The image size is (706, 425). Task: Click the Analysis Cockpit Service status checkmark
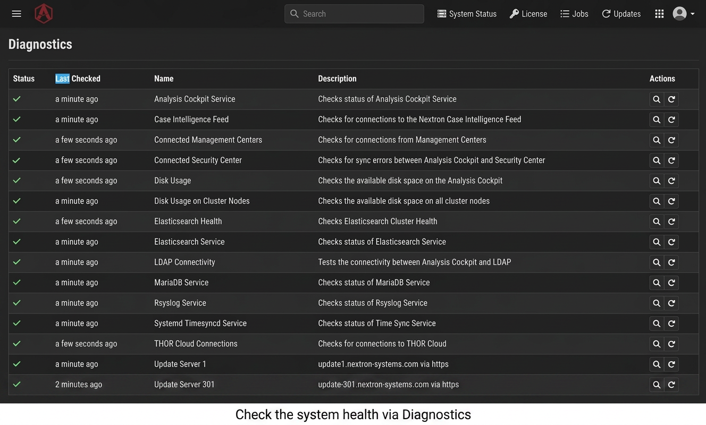tap(17, 99)
